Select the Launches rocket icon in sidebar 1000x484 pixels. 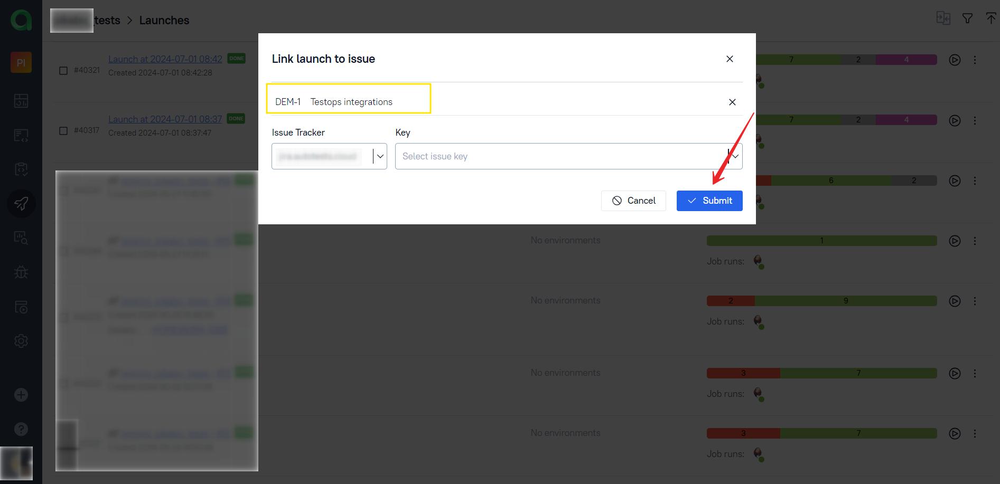21,203
